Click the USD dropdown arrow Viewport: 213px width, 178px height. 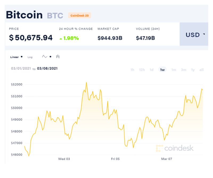tap(204, 34)
